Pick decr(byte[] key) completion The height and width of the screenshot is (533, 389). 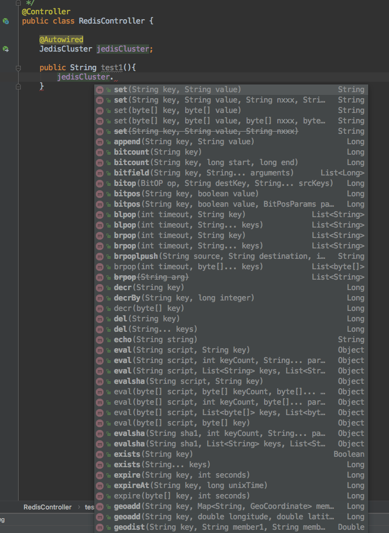[231, 309]
